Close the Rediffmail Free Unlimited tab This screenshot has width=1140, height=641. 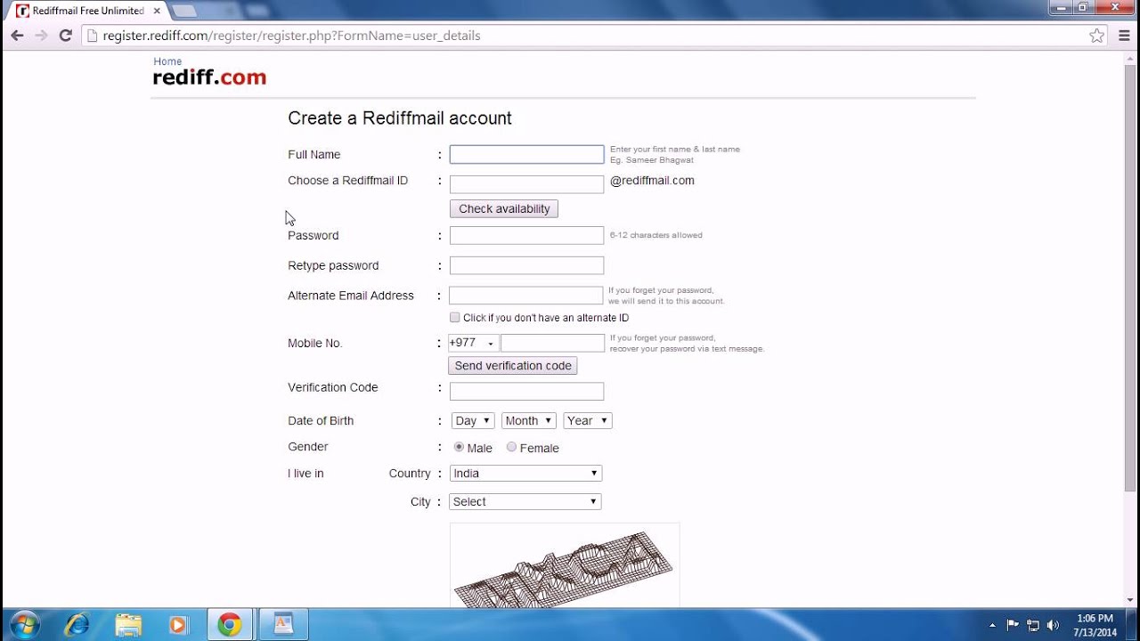click(157, 11)
